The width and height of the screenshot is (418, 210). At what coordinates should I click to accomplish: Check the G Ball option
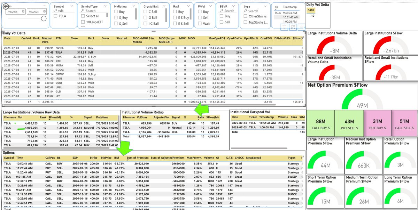coord(145,17)
